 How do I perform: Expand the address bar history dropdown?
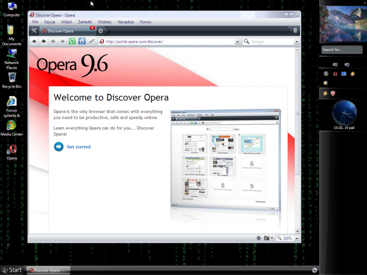[x=237, y=42]
